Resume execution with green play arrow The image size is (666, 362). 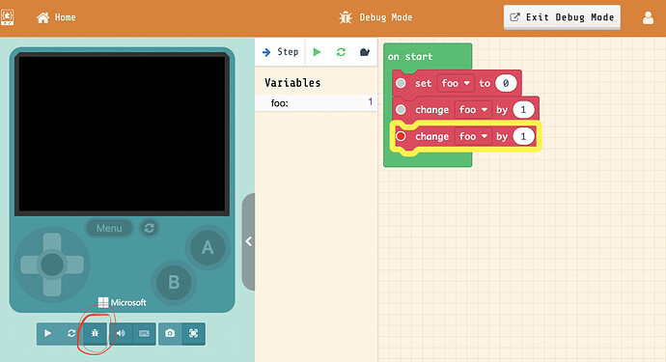(x=317, y=52)
